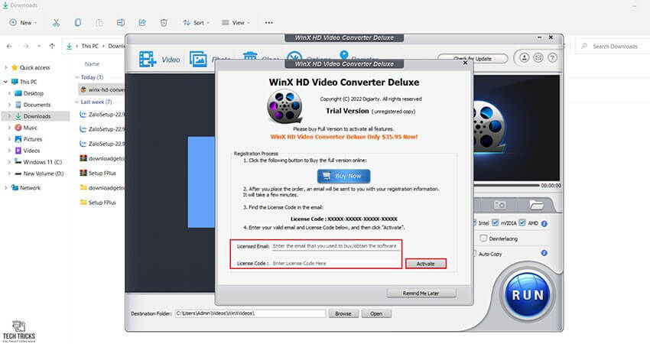Open the Sort dropdown in Explorer

click(x=197, y=23)
